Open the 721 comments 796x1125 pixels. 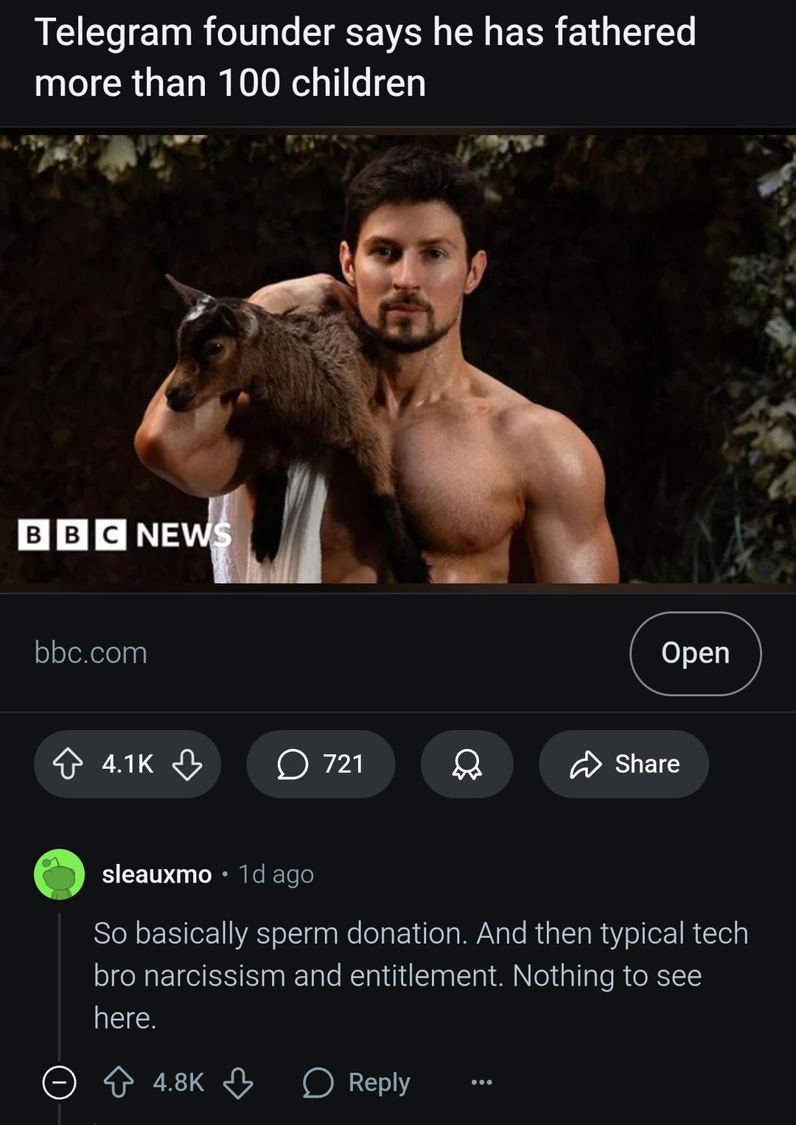(x=321, y=764)
